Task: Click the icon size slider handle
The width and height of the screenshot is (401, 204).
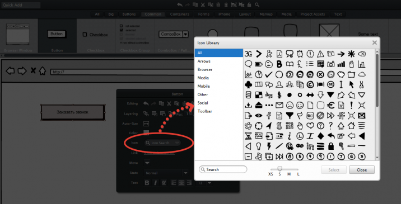Action: pyautogui.click(x=280, y=169)
